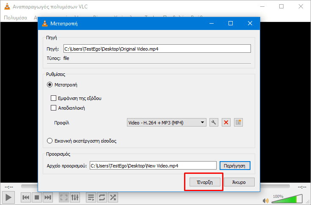This screenshot has height=205, width=311.
Task: Open the Πολυμέσα menu in VLC
Action: tap(16, 18)
